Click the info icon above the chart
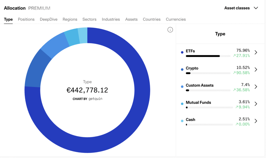This screenshot has width=266, height=158. [170, 30]
